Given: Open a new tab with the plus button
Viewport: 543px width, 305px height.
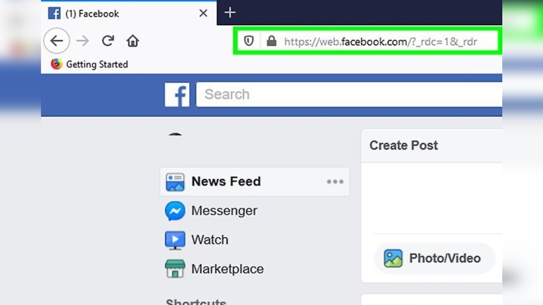Looking at the screenshot, I should click(x=230, y=13).
